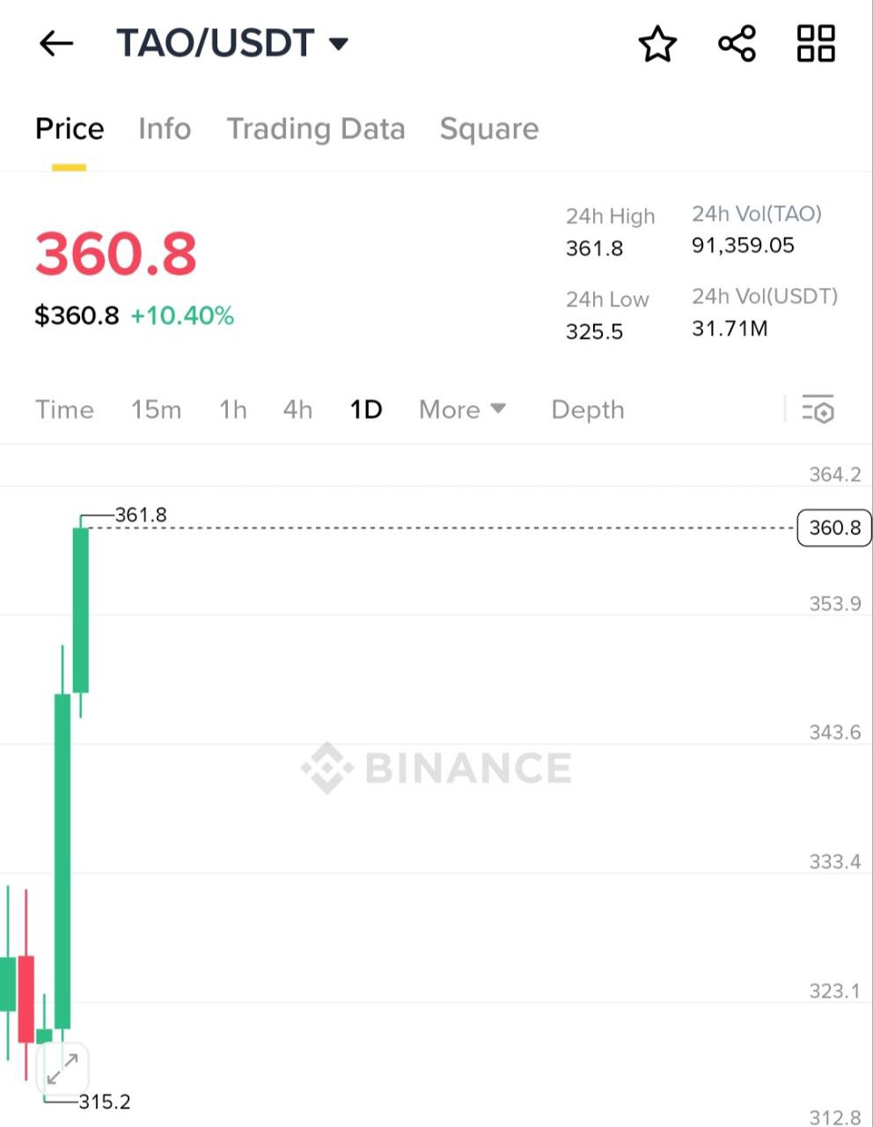Add TAO/USDT to favorites with star

point(657,43)
